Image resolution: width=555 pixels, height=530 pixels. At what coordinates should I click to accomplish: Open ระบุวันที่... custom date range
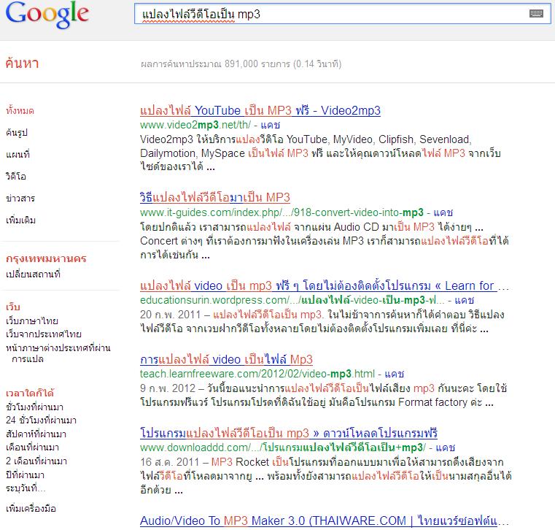[x=26, y=488]
